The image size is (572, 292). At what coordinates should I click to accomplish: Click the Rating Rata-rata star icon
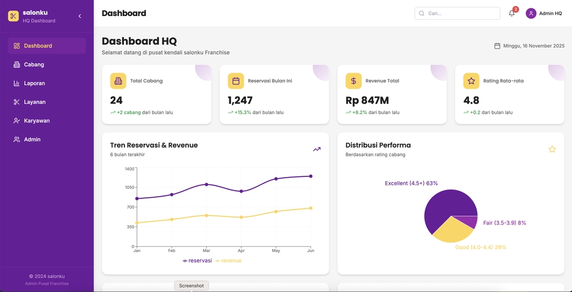click(x=471, y=81)
